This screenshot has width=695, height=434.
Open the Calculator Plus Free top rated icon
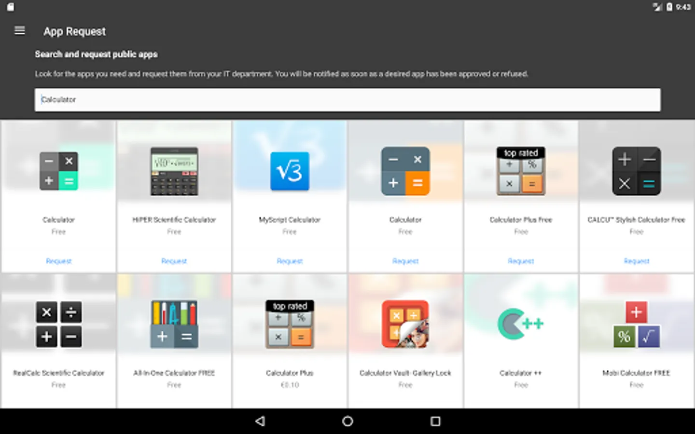[x=521, y=171]
